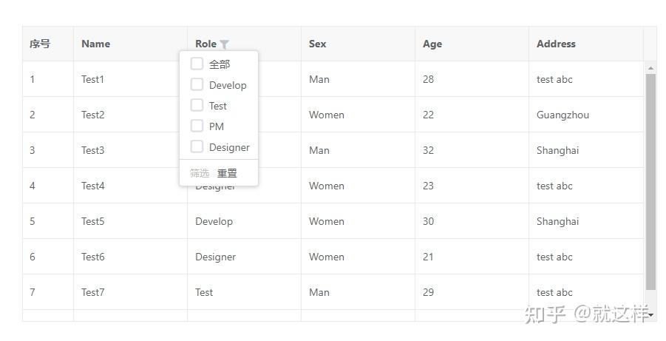Click the 序号 column header
The height and width of the screenshot is (341, 666).
[x=40, y=44]
